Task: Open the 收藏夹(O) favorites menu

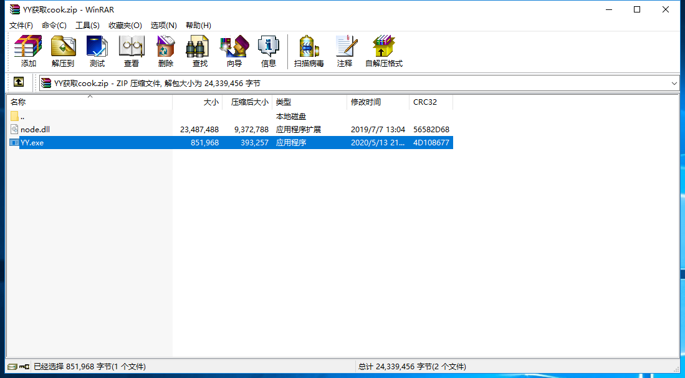Action: click(x=125, y=25)
